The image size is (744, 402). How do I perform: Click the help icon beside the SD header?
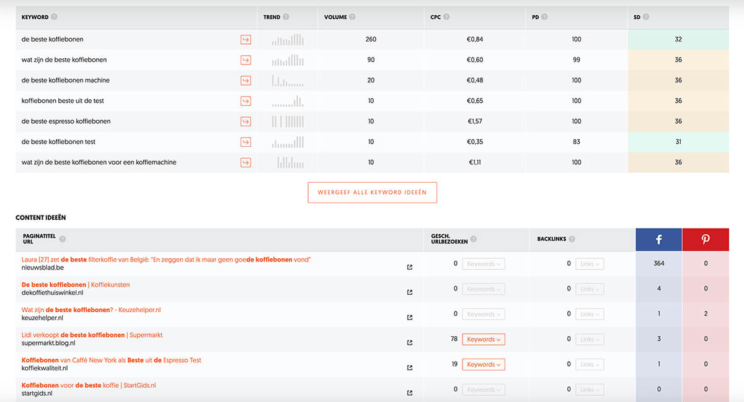point(646,17)
